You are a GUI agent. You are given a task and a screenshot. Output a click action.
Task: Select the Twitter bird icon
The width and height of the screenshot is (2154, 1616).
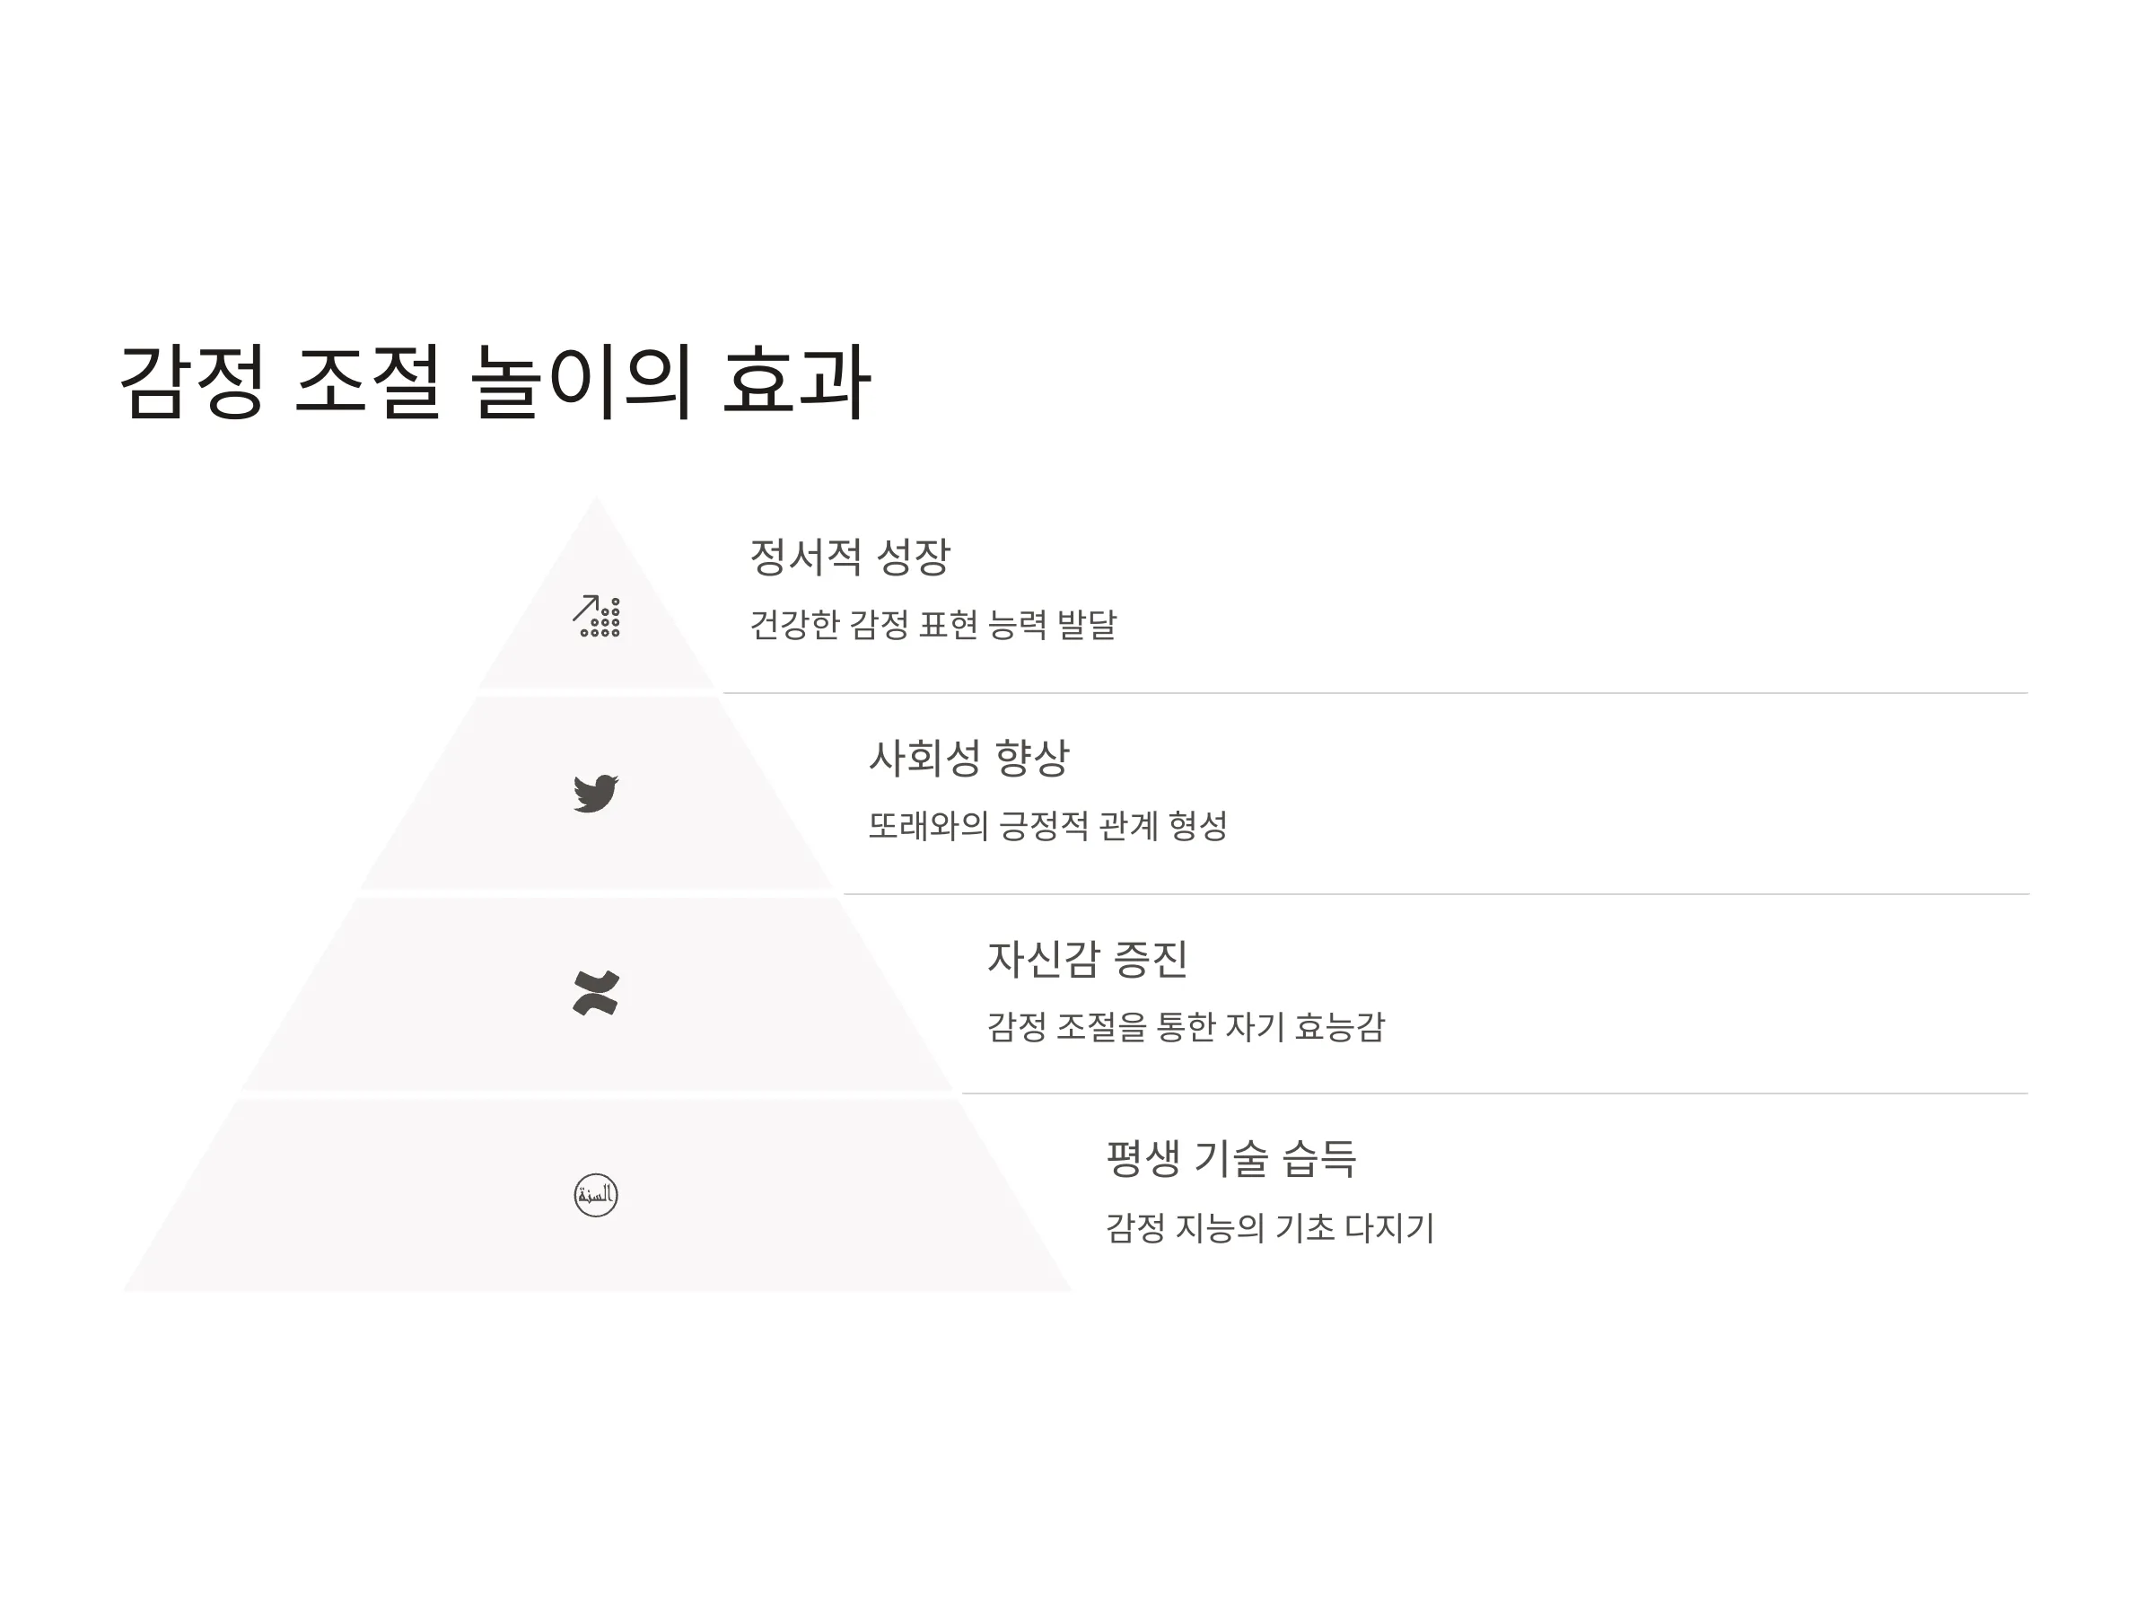pos(596,794)
